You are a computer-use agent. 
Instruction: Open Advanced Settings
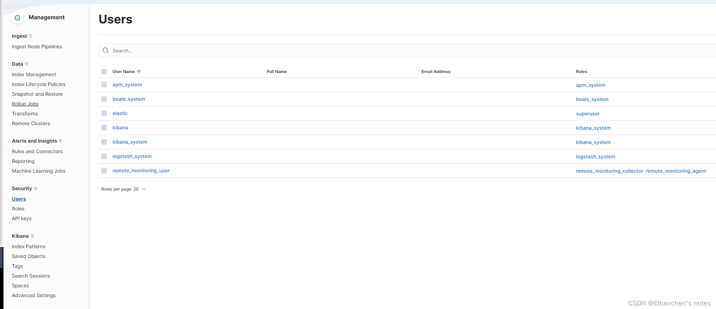tap(34, 295)
